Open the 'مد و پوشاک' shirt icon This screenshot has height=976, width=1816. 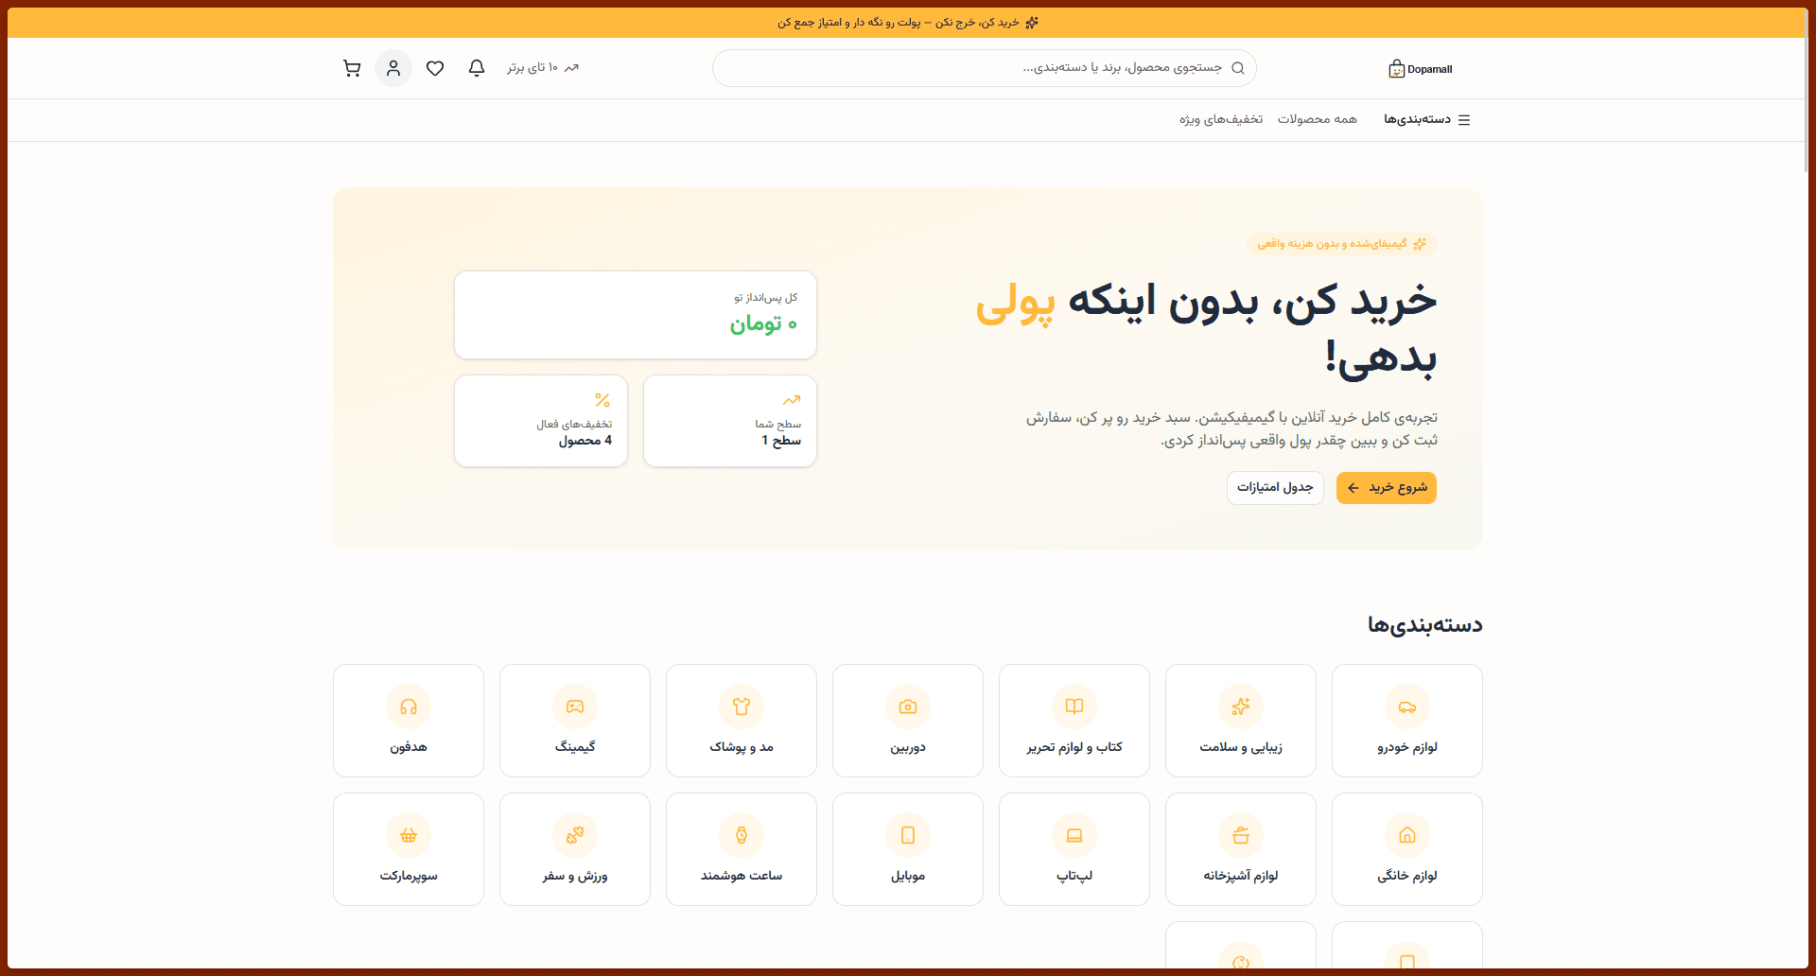(742, 706)
